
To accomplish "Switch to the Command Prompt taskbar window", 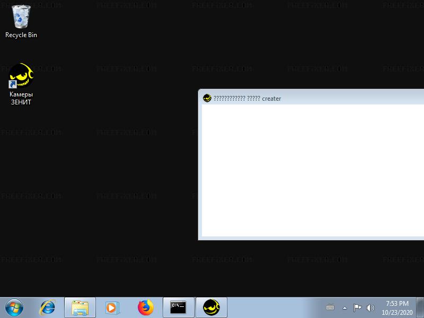I will click(x=179, y=308).
